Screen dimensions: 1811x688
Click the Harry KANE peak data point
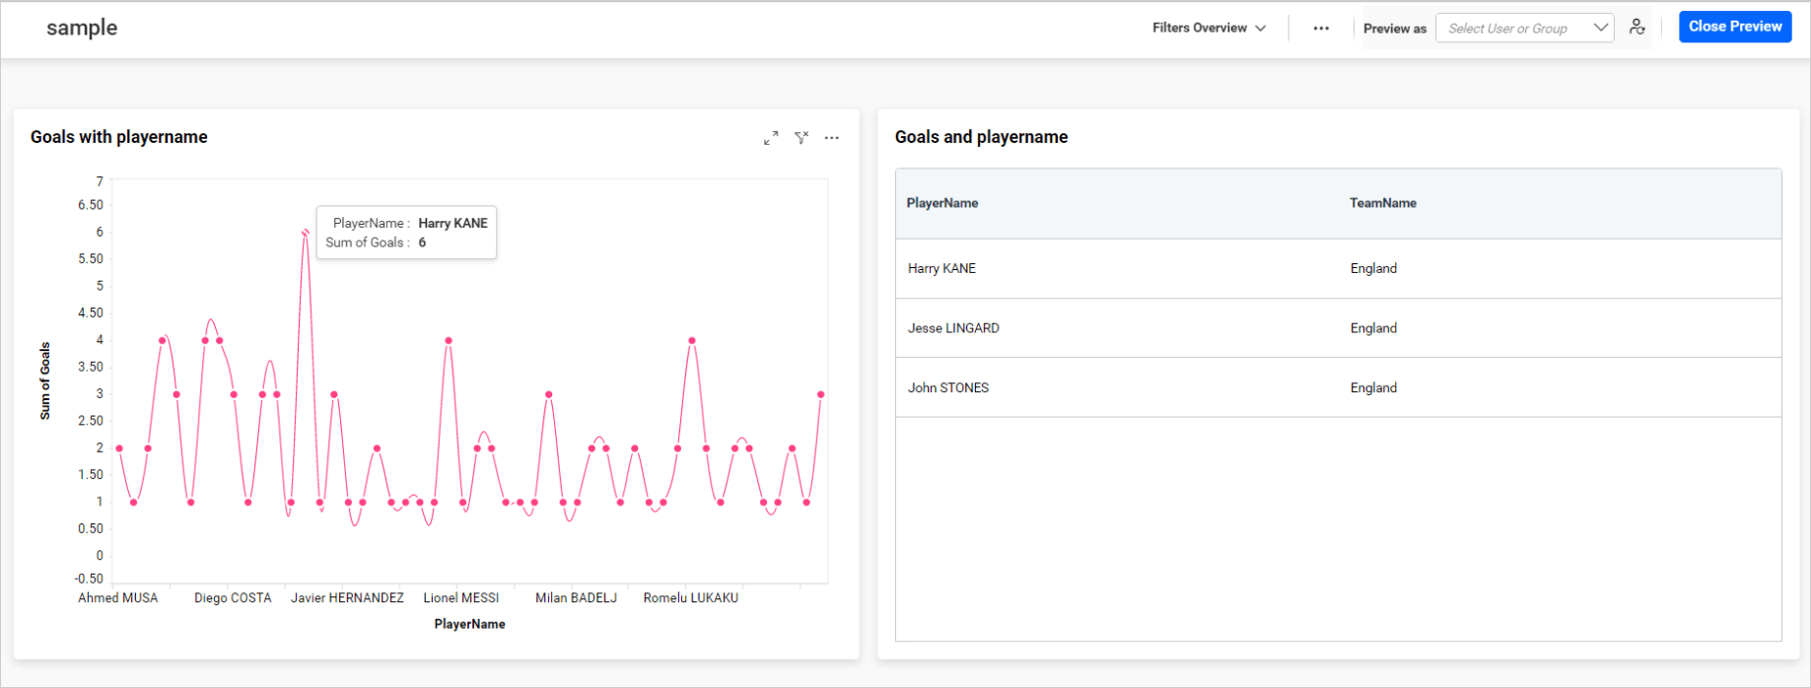tap(306, 233)
